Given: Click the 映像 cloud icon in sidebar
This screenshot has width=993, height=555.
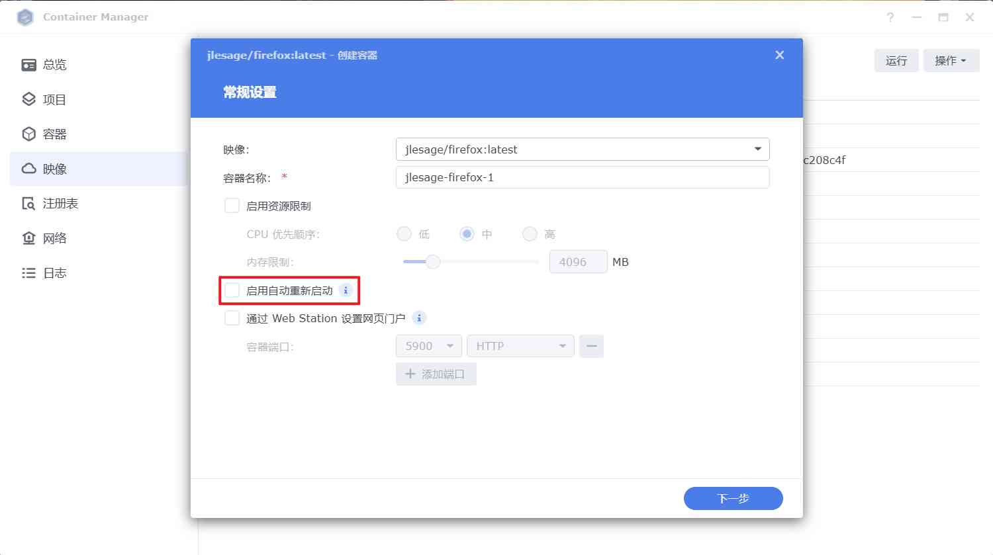Looking at the screenshot, I should [28, 169].
